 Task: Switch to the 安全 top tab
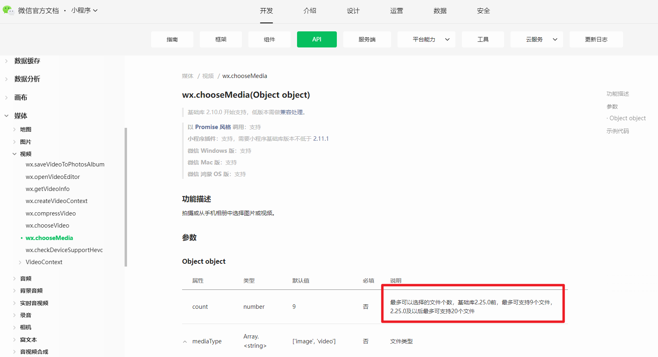click(483, 11)
